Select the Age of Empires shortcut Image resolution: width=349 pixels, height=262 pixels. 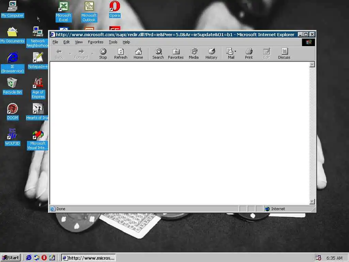tap(38, 88)
